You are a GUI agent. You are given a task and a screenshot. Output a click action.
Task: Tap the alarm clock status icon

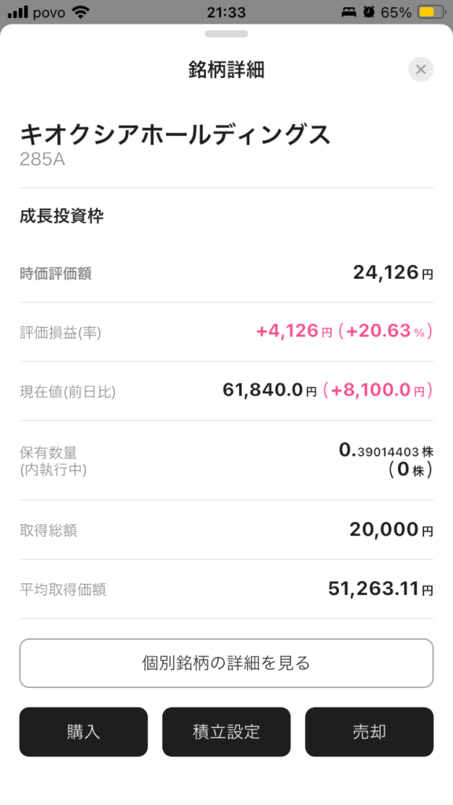[369, 13]
